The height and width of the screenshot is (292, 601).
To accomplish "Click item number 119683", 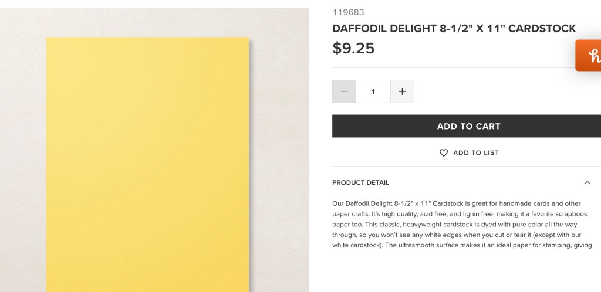I will (344, 12).
